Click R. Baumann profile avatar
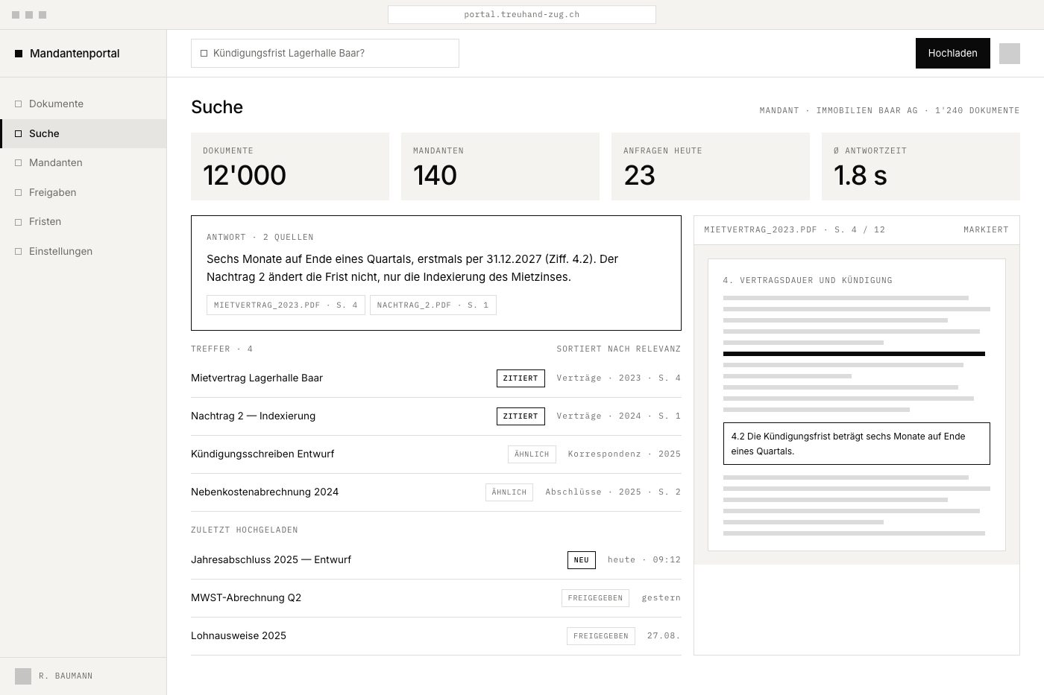Screen dimensions: 1044x695 pyautogui.click(x=23, y=676)
